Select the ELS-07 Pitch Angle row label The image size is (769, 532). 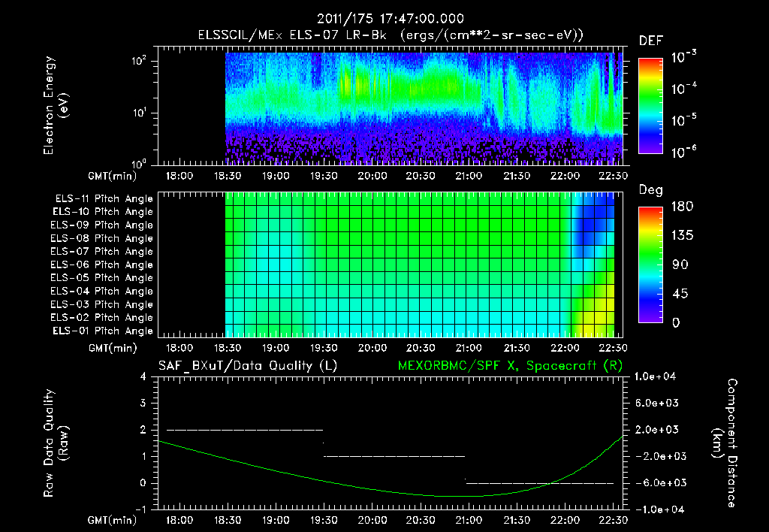102,251
